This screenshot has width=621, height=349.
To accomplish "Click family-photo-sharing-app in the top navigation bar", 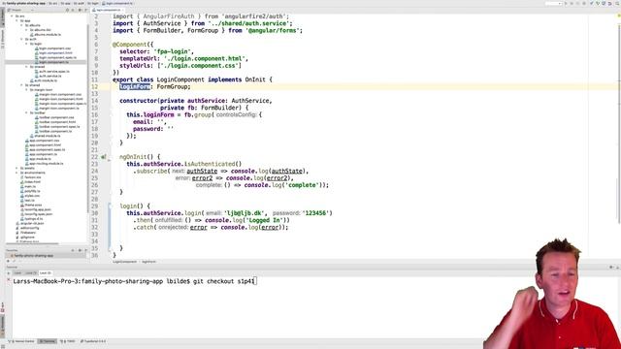I will [23, 3].
